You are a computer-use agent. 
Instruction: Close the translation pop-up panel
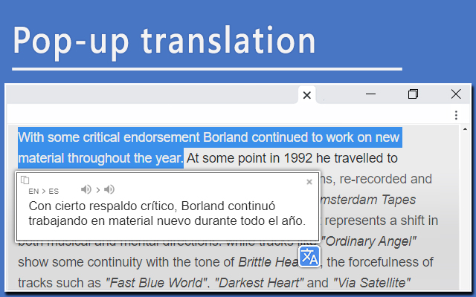[x=309, y=182]
